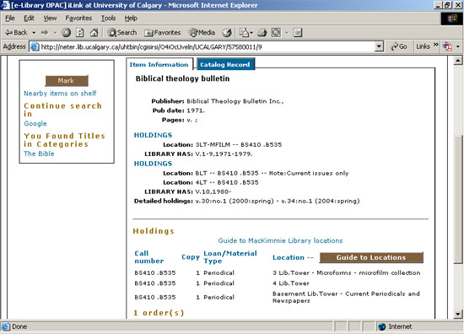This screenshot has height=334, width=464.
Task: Click the Copy column header
Action: 191,257
